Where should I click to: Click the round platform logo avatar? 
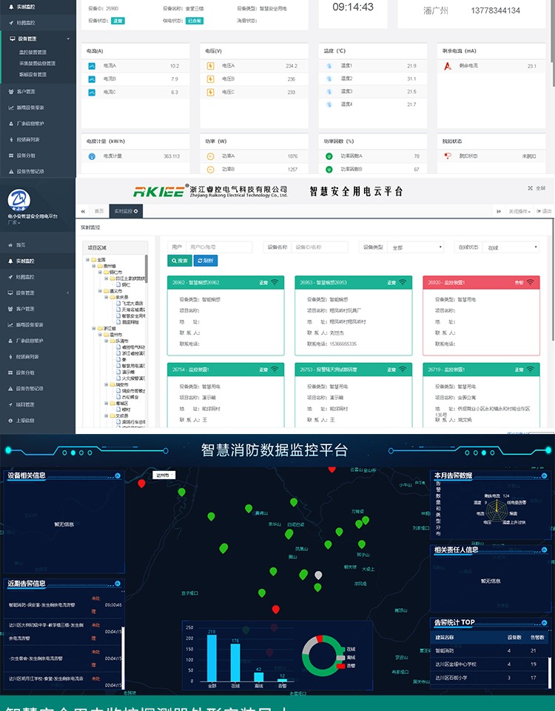19,201
